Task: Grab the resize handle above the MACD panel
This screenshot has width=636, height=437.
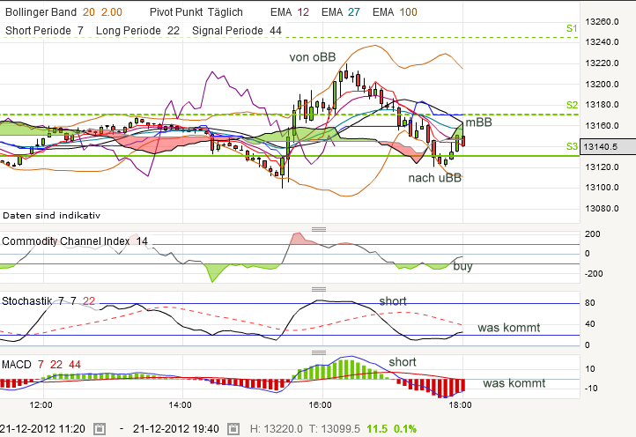Action: click(x=319, y=352)
